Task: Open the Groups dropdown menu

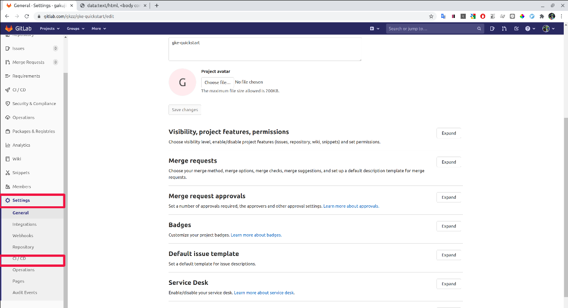Action: 75,28
